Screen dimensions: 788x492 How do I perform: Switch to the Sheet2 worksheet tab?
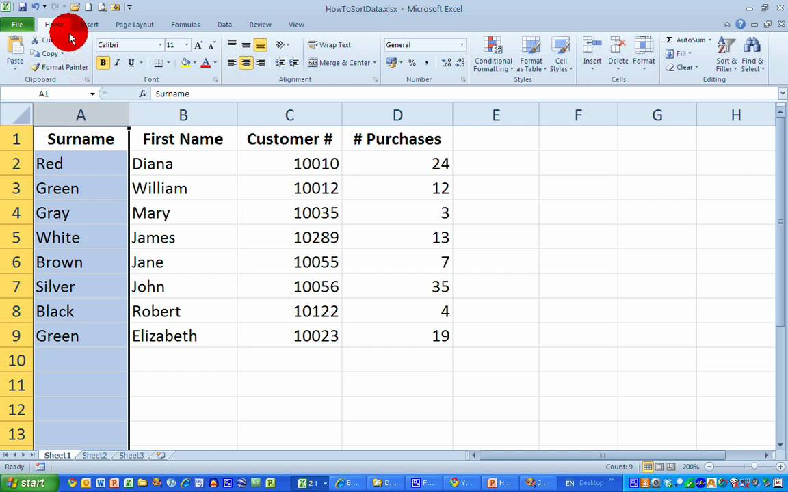[x=94, y=455]
